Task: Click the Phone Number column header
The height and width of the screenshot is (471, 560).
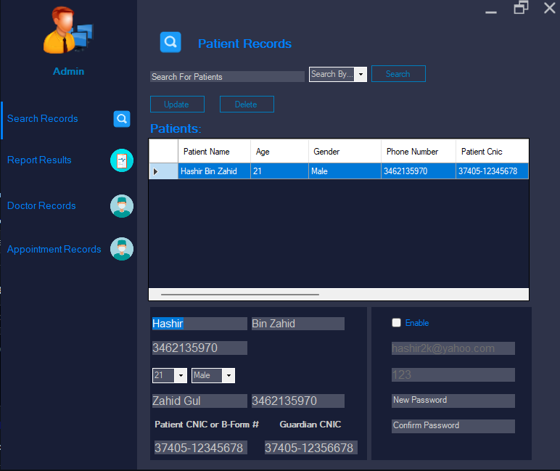Action: tap(419, 152)
